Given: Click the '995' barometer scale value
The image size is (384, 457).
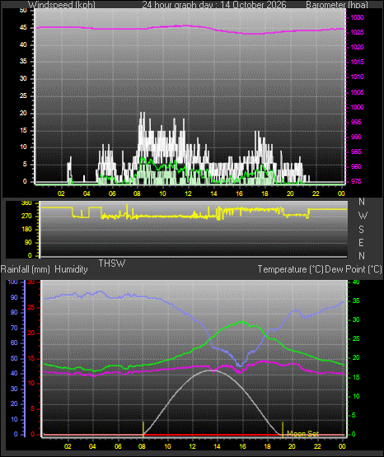Looking at the screenshot, I should pyautogui.click(x=356, y=122).
